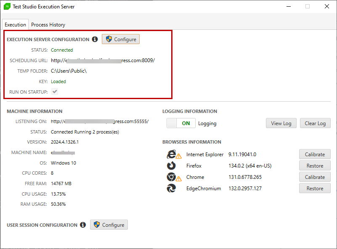The image size is (337, 249).
Task: Click the EdgeChromium browser icon
Action: coord(171,188)
